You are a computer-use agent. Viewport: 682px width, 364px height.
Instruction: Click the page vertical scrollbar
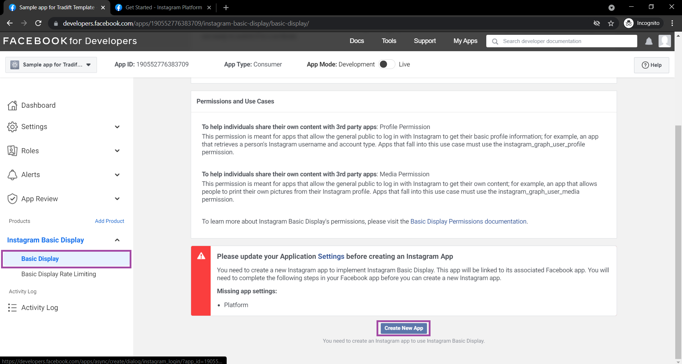click(x=678, y=242)
